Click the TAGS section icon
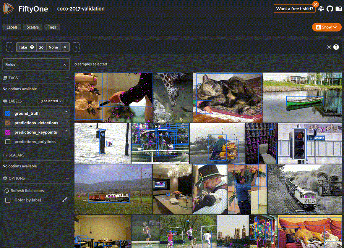The image size is (344, 248). tap(5, 78)
